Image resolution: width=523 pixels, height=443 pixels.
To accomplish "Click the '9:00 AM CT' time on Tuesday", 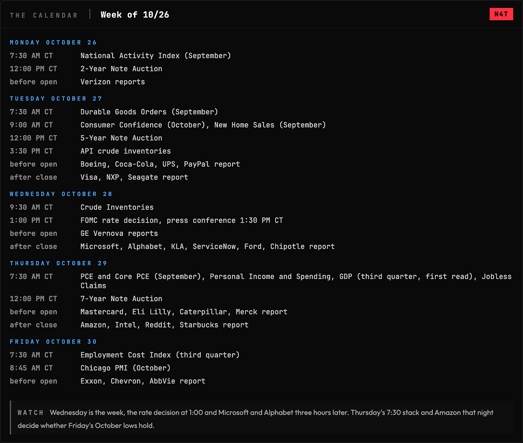I will coord(31,125).
